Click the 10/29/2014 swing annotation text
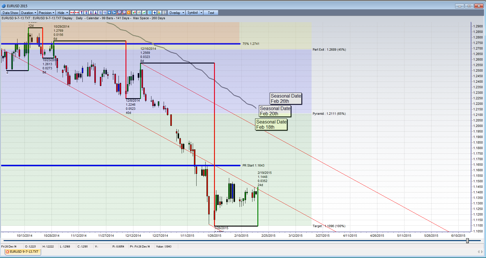Screen dimensions: 486x258 (x=61, y=33)
